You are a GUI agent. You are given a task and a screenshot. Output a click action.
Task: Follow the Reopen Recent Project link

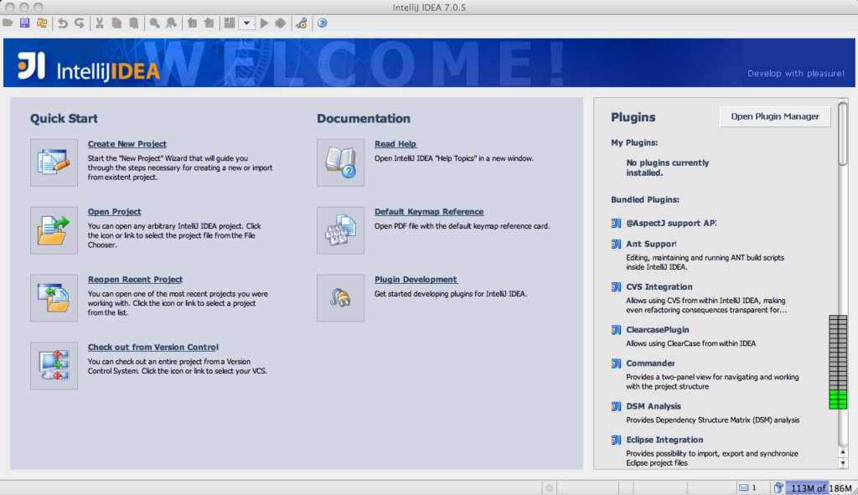coord(135,280)
